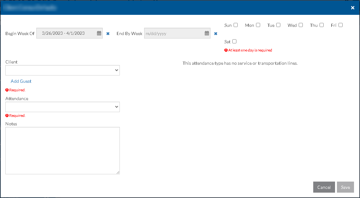The image size is (360, 198).
Task: Open calendar picker for Begin Week Of
Action: 99,33
